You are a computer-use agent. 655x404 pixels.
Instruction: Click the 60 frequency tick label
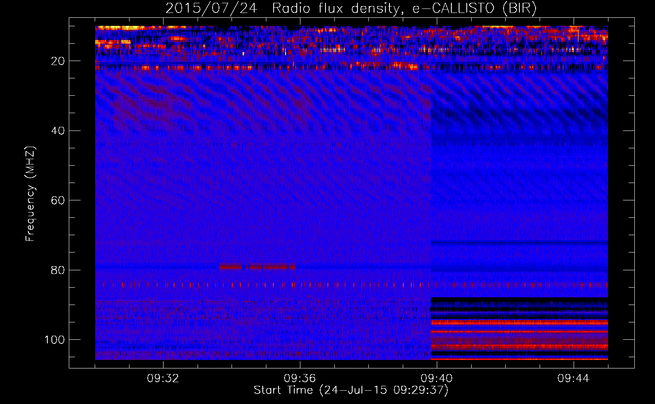58,200
